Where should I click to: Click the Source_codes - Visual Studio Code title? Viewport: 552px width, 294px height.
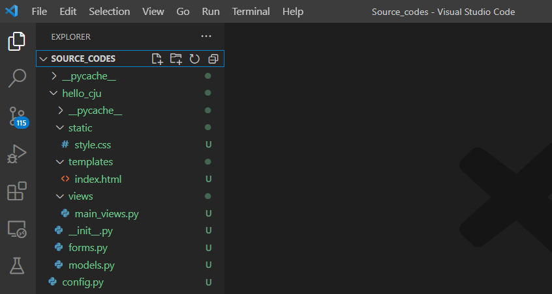443,12
